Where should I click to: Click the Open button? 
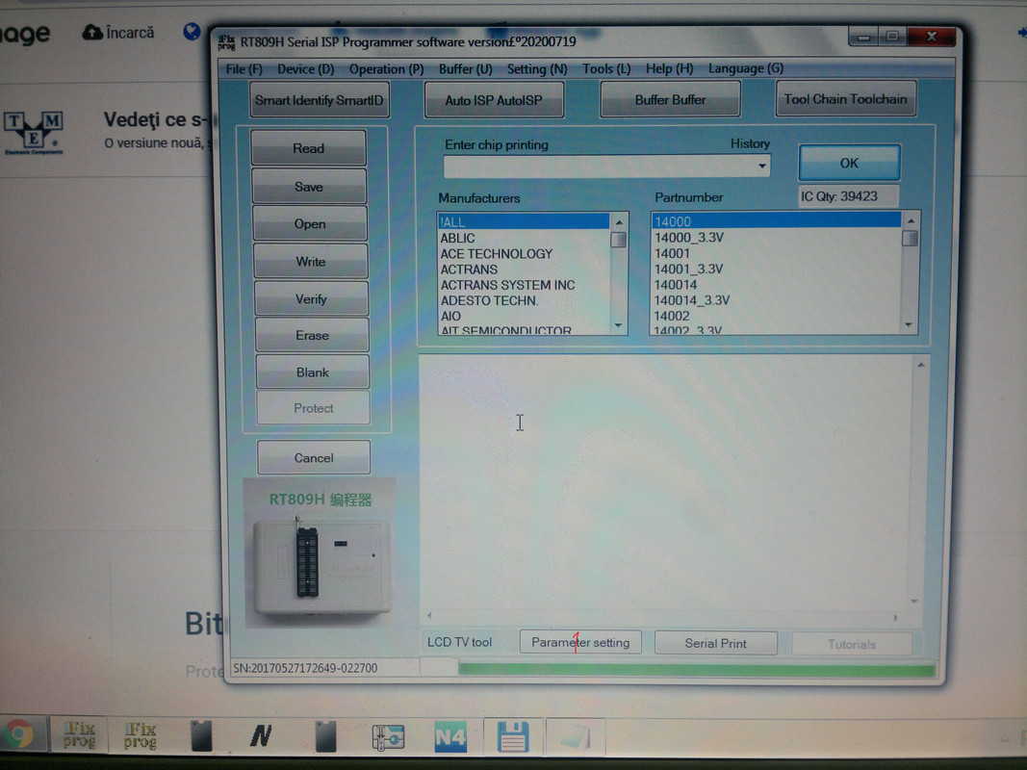(310, 224)
